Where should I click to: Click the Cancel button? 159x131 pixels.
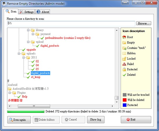[x=73, y=120]
